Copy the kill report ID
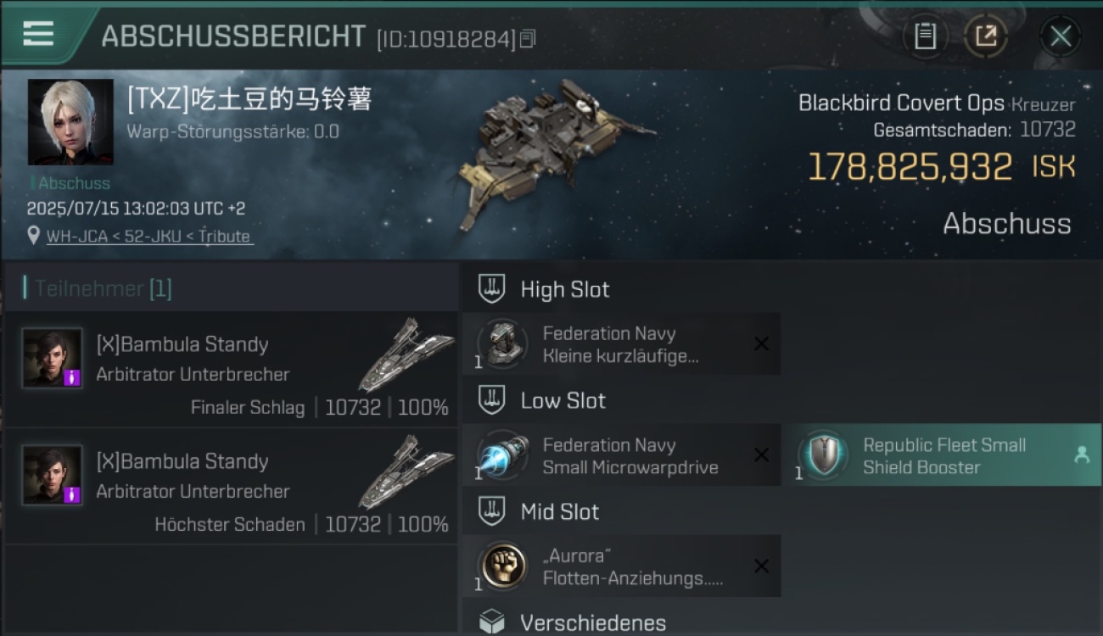This screenshot has width=1103, height=636. 528,39
